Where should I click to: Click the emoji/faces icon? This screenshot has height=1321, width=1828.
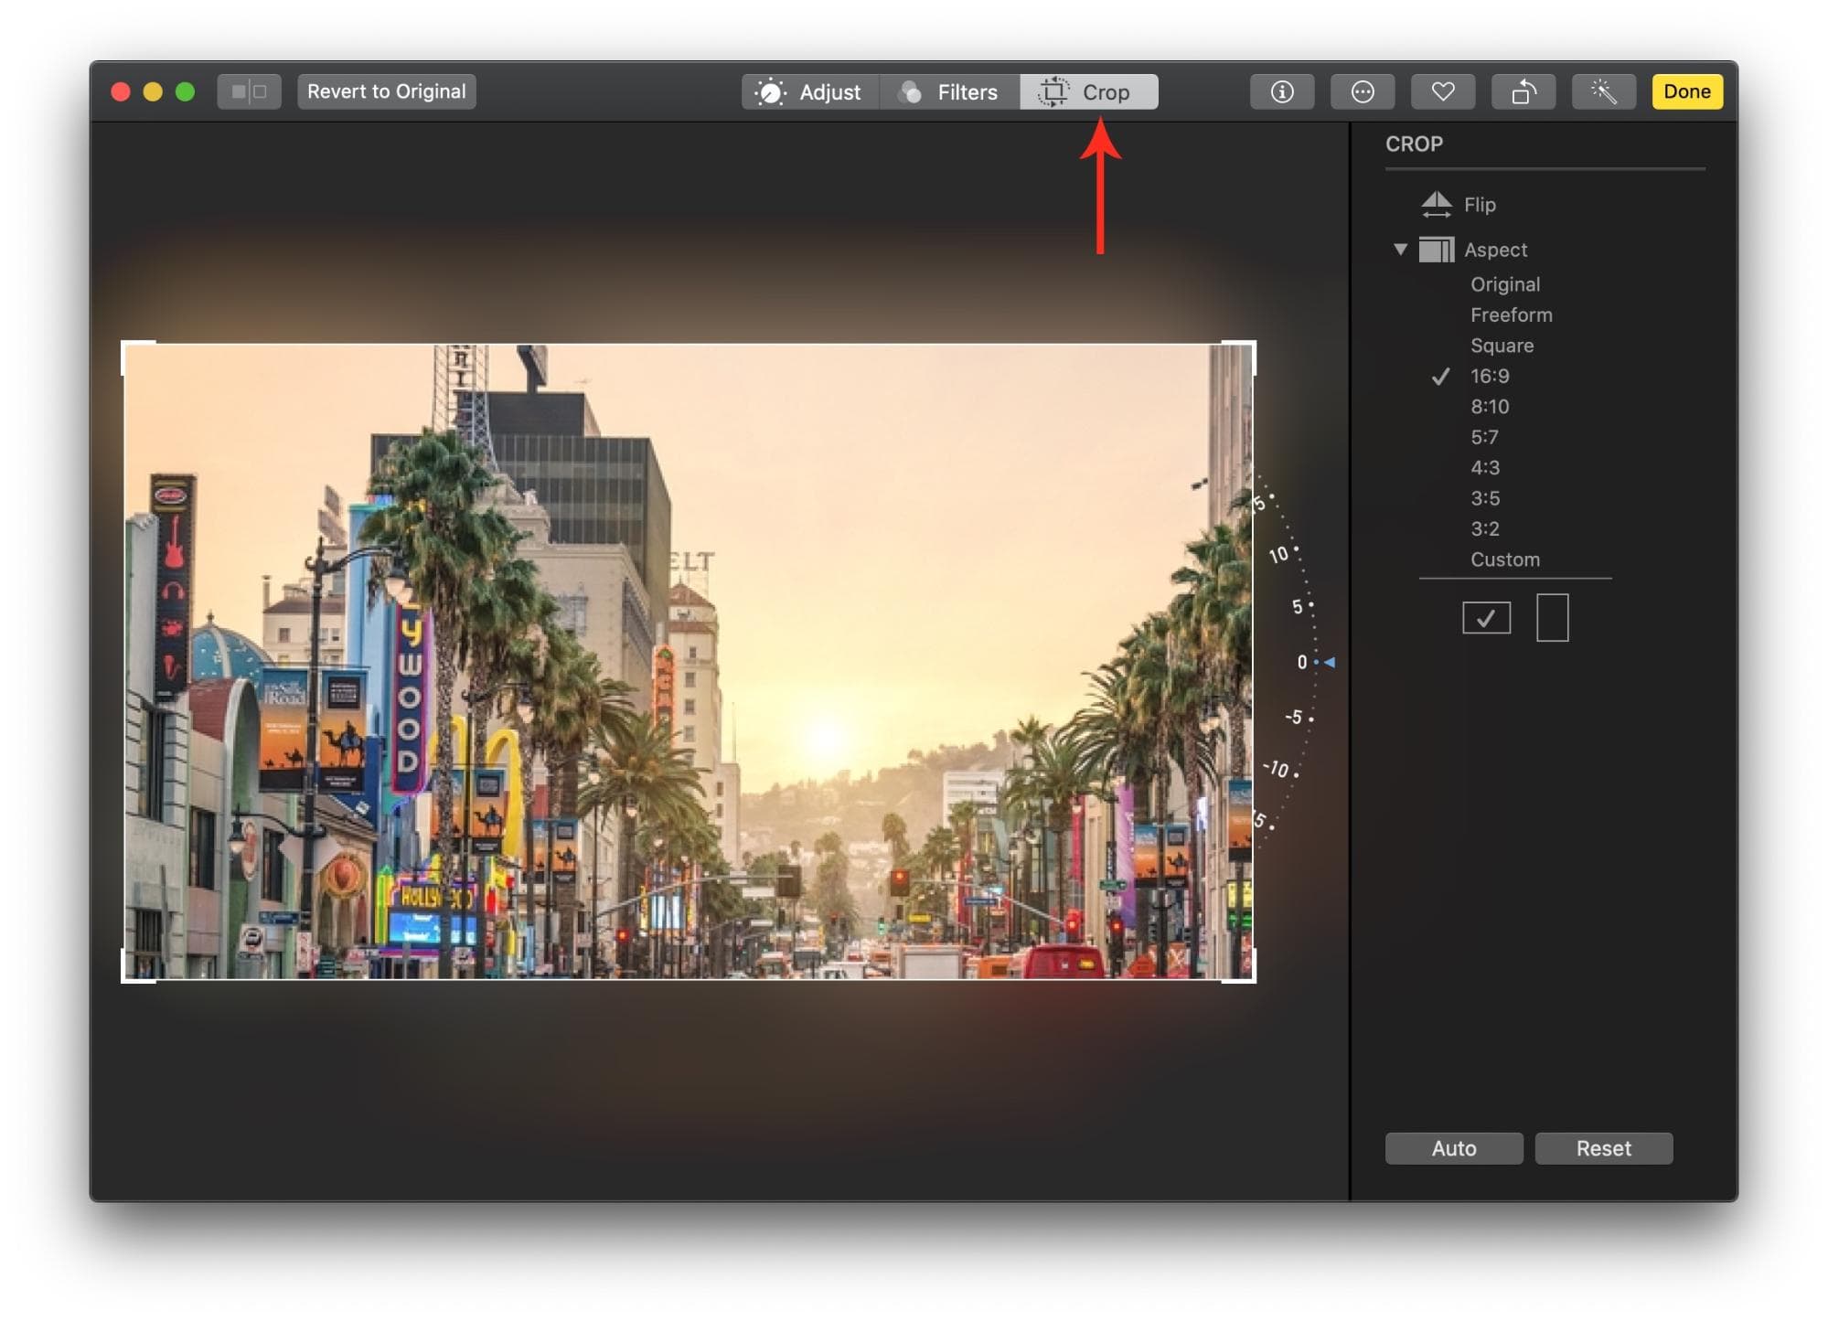point(1357,92)
